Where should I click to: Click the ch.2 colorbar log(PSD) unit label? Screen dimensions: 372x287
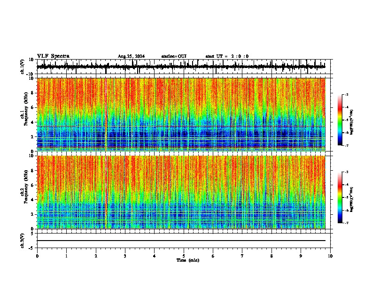pyautogui.click(x=352, y=199)
